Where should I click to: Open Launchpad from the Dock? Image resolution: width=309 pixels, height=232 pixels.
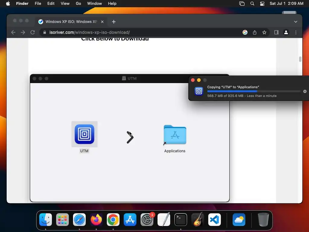coord(62,220)
